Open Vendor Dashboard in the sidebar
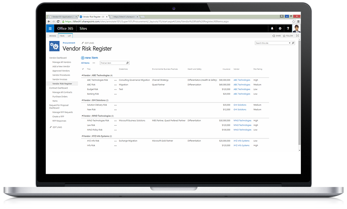This screenshot has height=209, width=347. (x=58, y=58)
